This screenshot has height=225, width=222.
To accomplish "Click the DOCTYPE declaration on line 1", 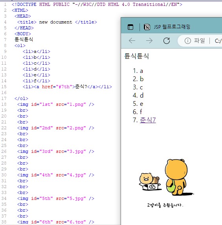I will (x=97, y=4).
